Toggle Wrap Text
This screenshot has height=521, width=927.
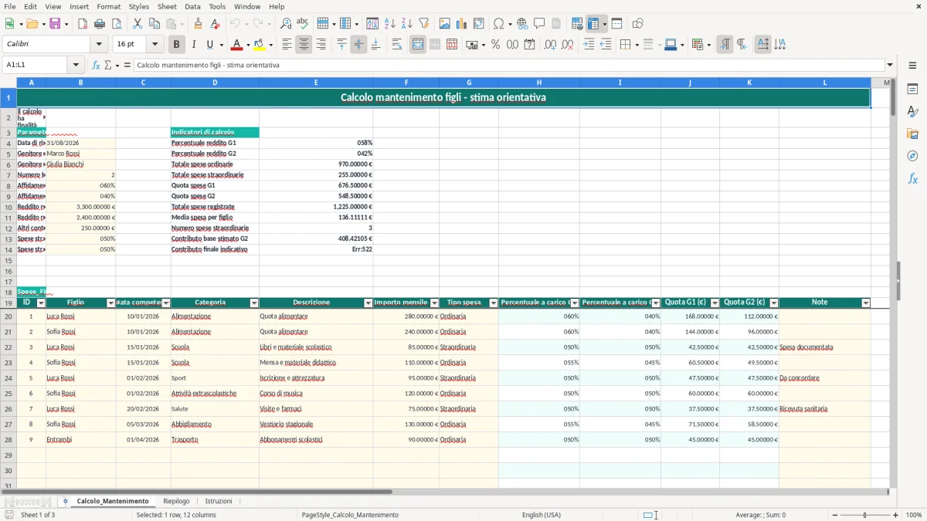pyautogui.click(x=397, y=45)
